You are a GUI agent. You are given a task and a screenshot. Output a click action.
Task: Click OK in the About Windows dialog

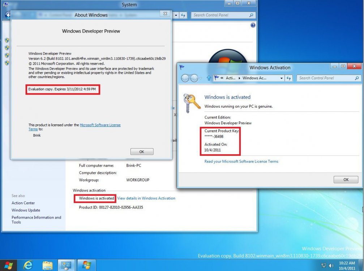coord(142,152)
